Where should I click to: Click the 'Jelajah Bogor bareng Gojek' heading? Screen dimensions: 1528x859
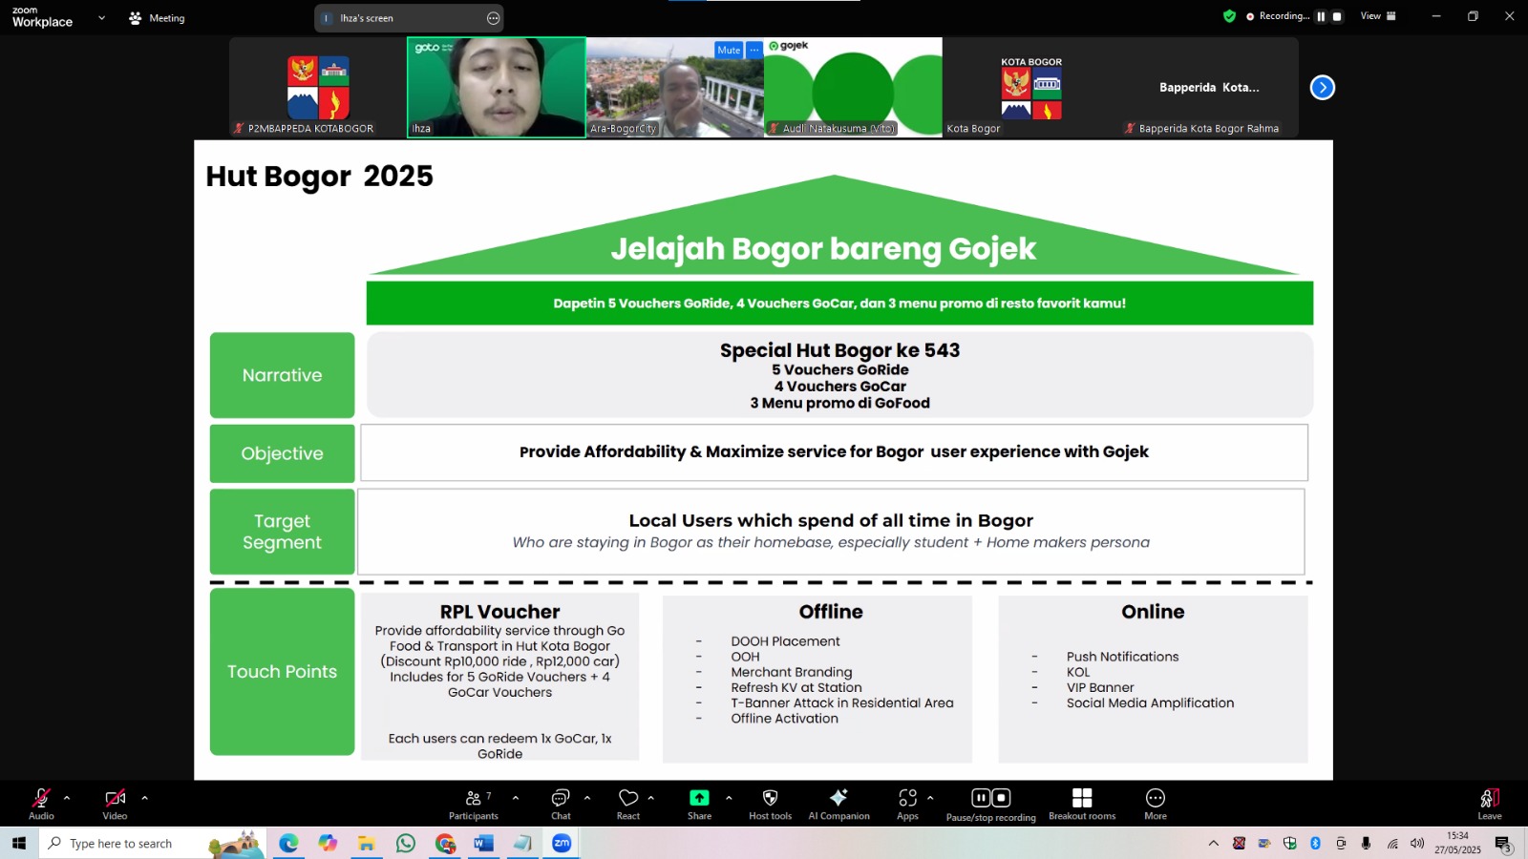pos(823,248)
